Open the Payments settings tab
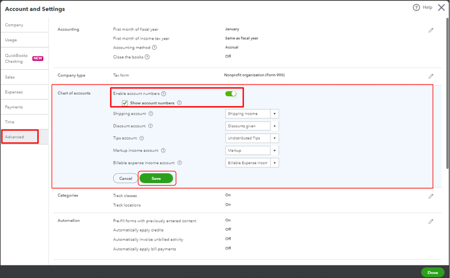Viewport: 450px width, 278px height. tap(24, 107)
